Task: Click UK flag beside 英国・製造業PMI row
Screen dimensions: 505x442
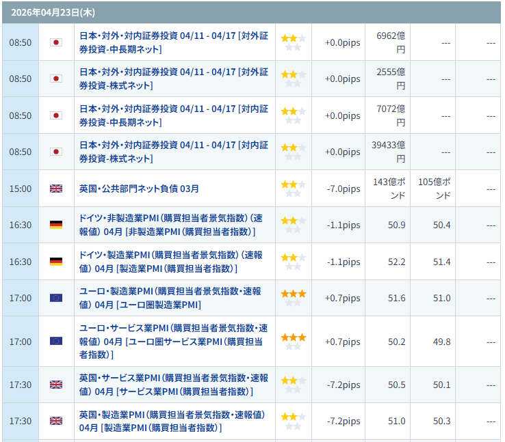Action: click(56, 421)
